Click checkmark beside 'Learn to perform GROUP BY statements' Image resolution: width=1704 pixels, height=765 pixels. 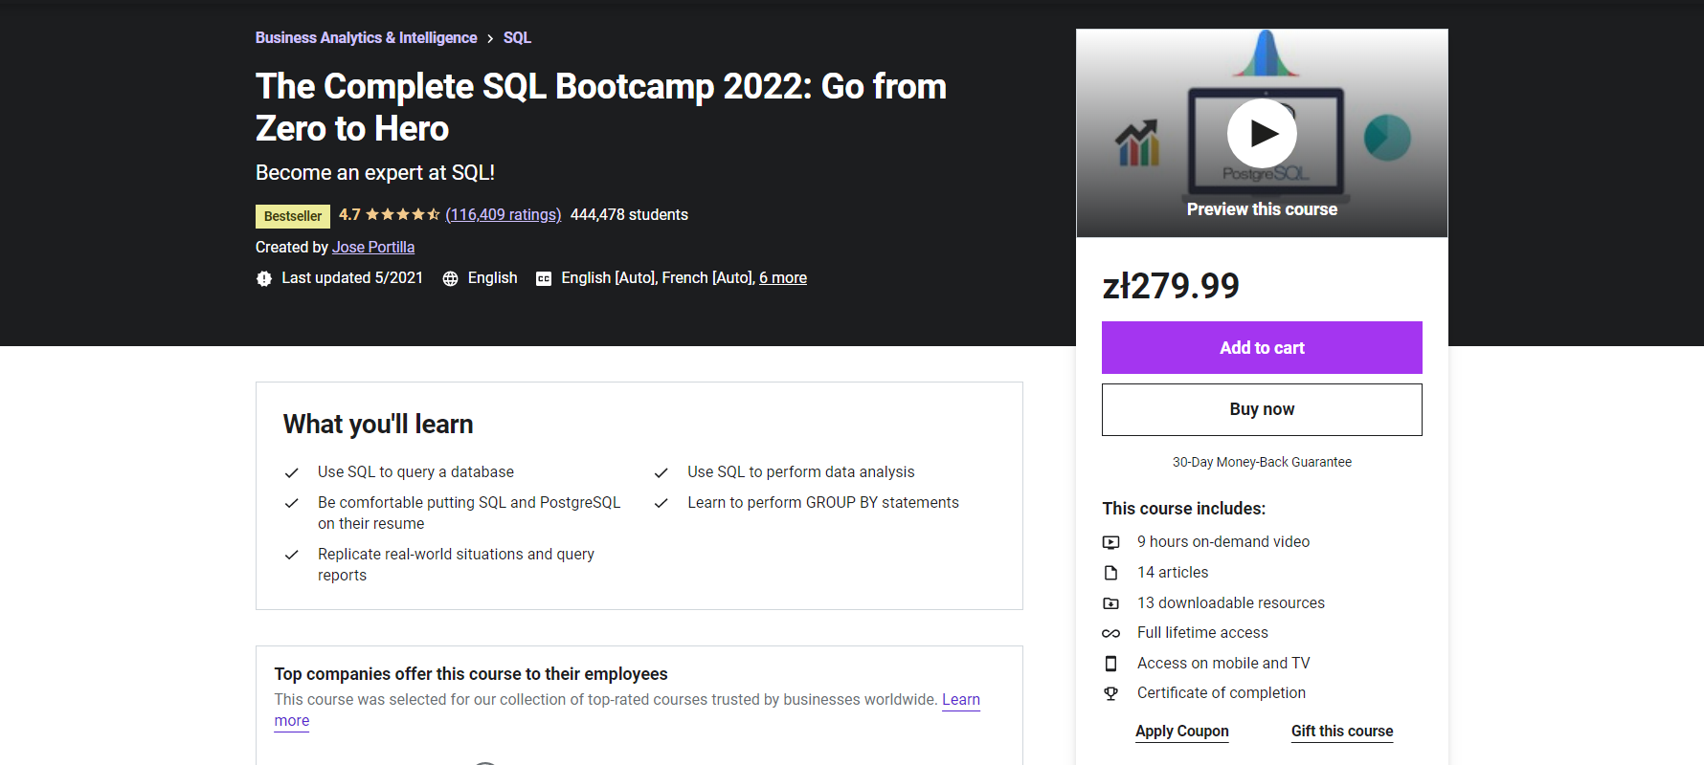661,503
